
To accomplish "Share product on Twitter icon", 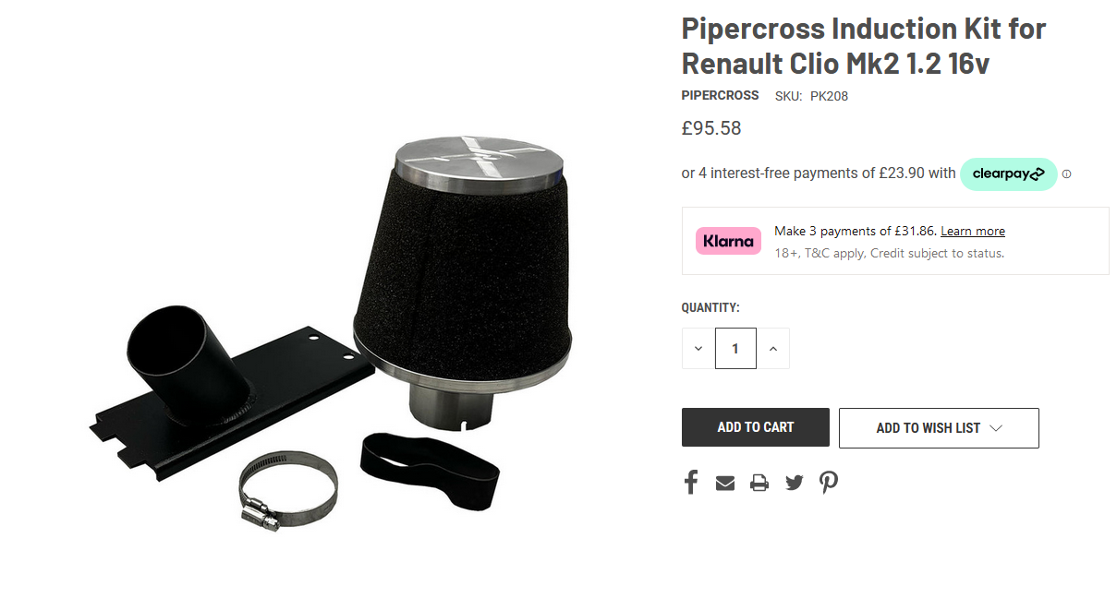I will click(x=795, y=483).
